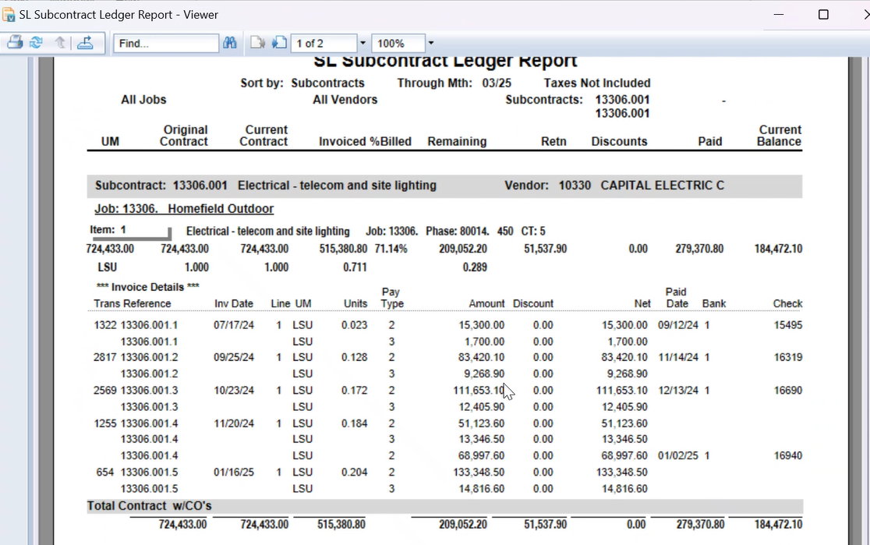Click the "Total Contract w/CO's" row label
This screenshot has height=545, width=870.
(x=149, y=505)
